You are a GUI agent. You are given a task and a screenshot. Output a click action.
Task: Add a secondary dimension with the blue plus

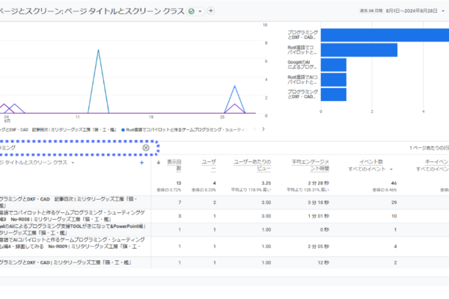pyautogui.click(x=141, y=162)
